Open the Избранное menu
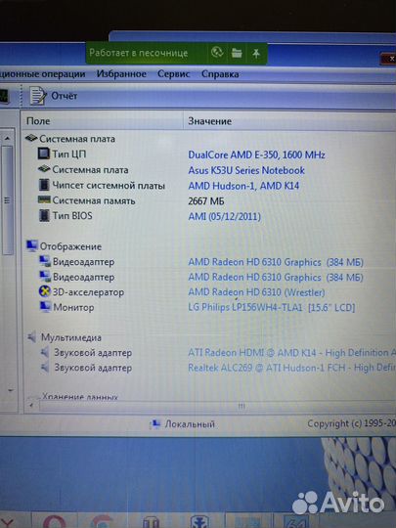Screen dimensions: 396x528 (121, 74)
